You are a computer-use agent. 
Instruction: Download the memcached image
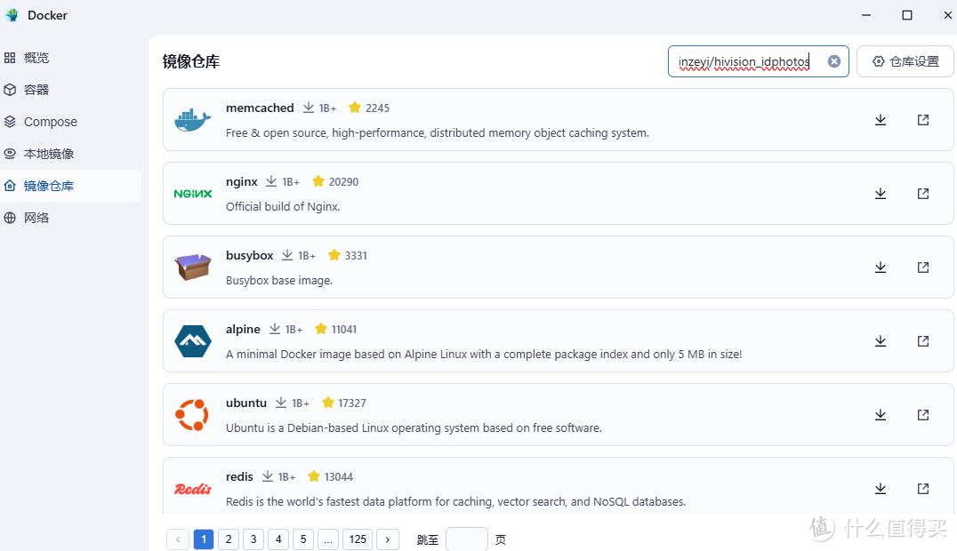[x=881, y=119]
